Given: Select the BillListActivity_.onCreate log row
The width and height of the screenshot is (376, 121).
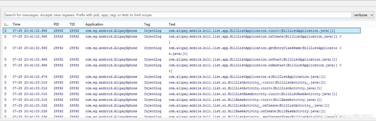Looking at the screenshot, I should click(x=182, y=105).
